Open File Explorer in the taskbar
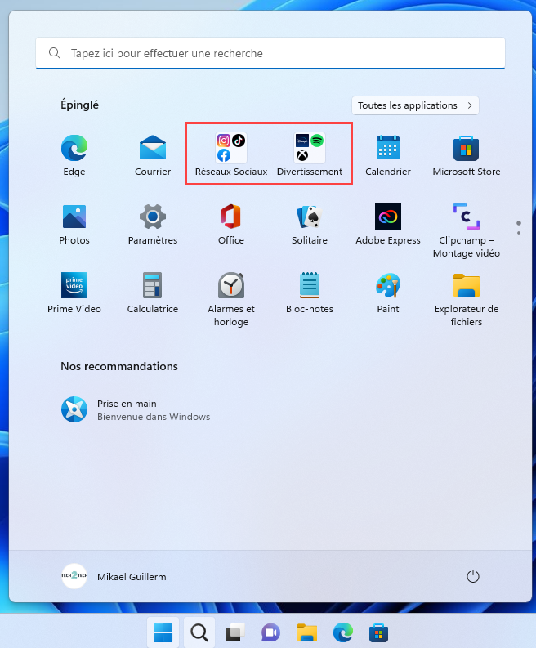This screenshot has width=536, height=648. pyautogui.click(x=306, y=632)
